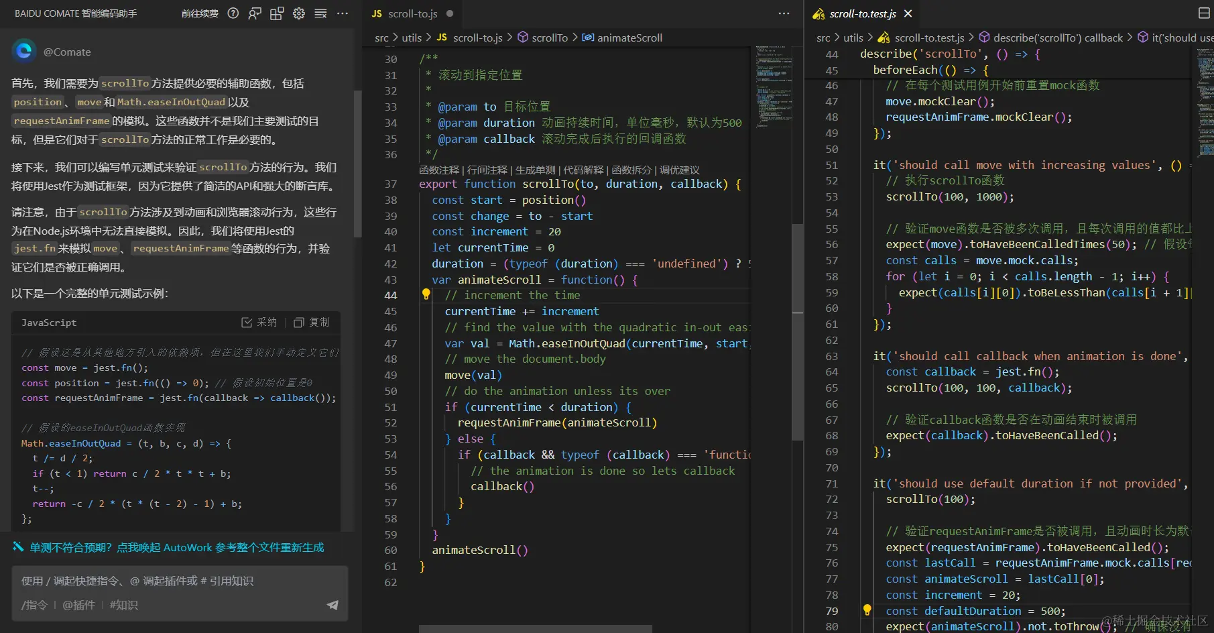Screen dimensions: 1214x633
Task: Switch to the scroll-to.js tab
Action: pos(412,13)
